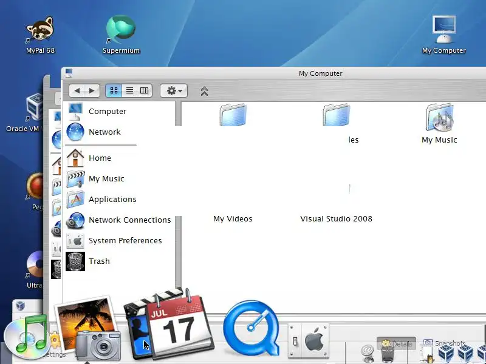The height and width of the screenshot is (364, 486).
Task: Switch to list view
Action: click(x=129, y=90)
